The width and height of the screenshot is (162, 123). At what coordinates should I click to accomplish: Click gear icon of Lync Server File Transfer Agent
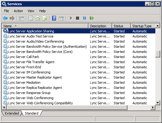tap(5, 62)
